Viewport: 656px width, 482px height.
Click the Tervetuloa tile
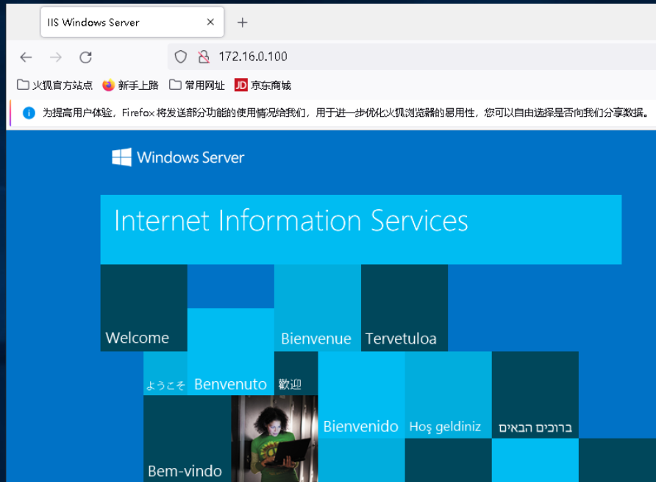pos(404,308)
